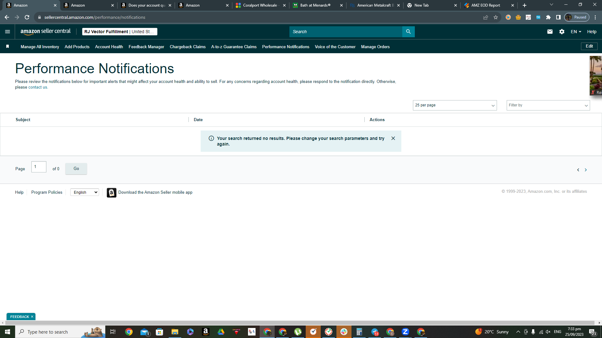This screenshot has height=338, width=602.
Task: Open the header Help link
Action: pyautogui.click(x=592, y=32)
